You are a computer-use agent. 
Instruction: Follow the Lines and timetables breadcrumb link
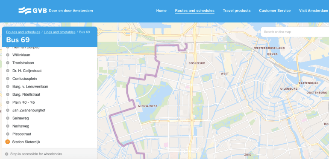[x=59, y=32]
